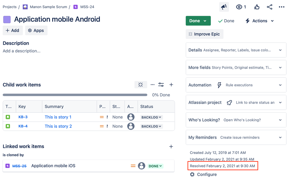Click the priority icon on MSS-25 row
Screen dimensions: 291x181
tap(133, 166)
